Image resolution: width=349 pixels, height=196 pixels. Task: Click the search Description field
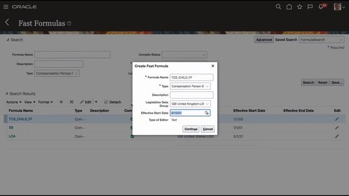(x=59, y=64)
